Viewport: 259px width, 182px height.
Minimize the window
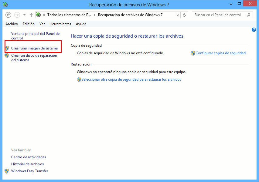click(231, 4)
